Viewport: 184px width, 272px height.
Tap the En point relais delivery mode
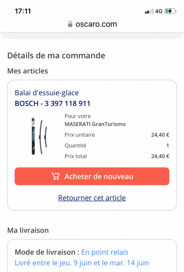(x=105, y=252)
